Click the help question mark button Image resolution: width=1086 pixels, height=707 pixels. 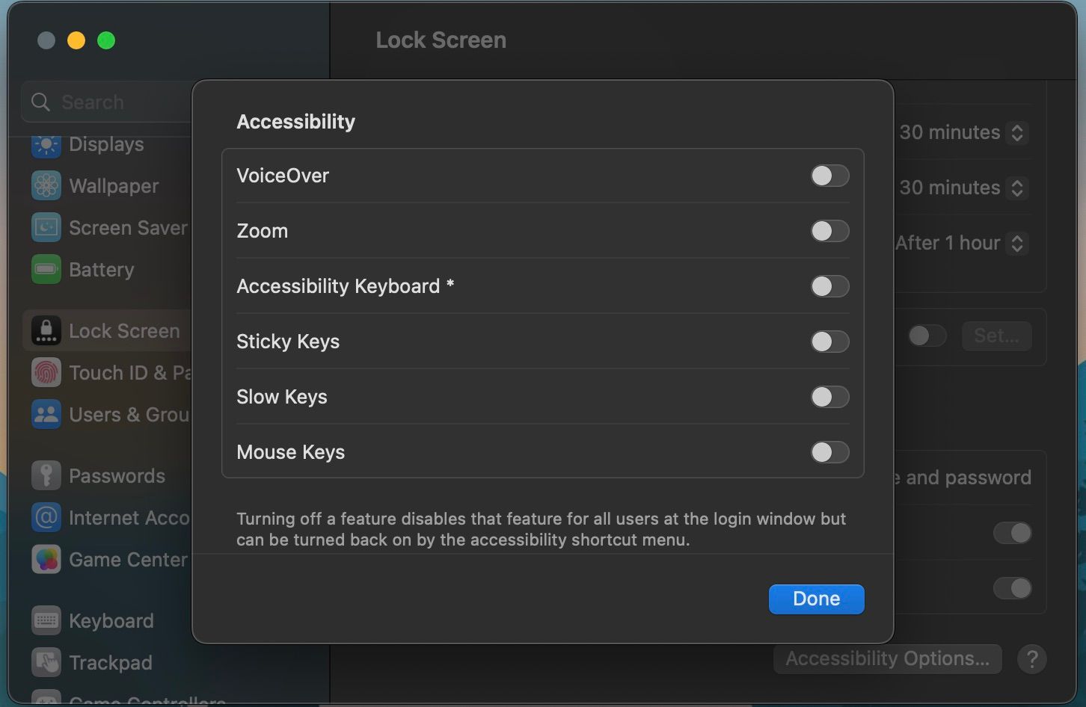[x=1031, y=659]
